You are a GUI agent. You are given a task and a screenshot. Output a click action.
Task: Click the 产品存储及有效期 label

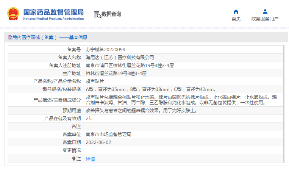[62, 119]
